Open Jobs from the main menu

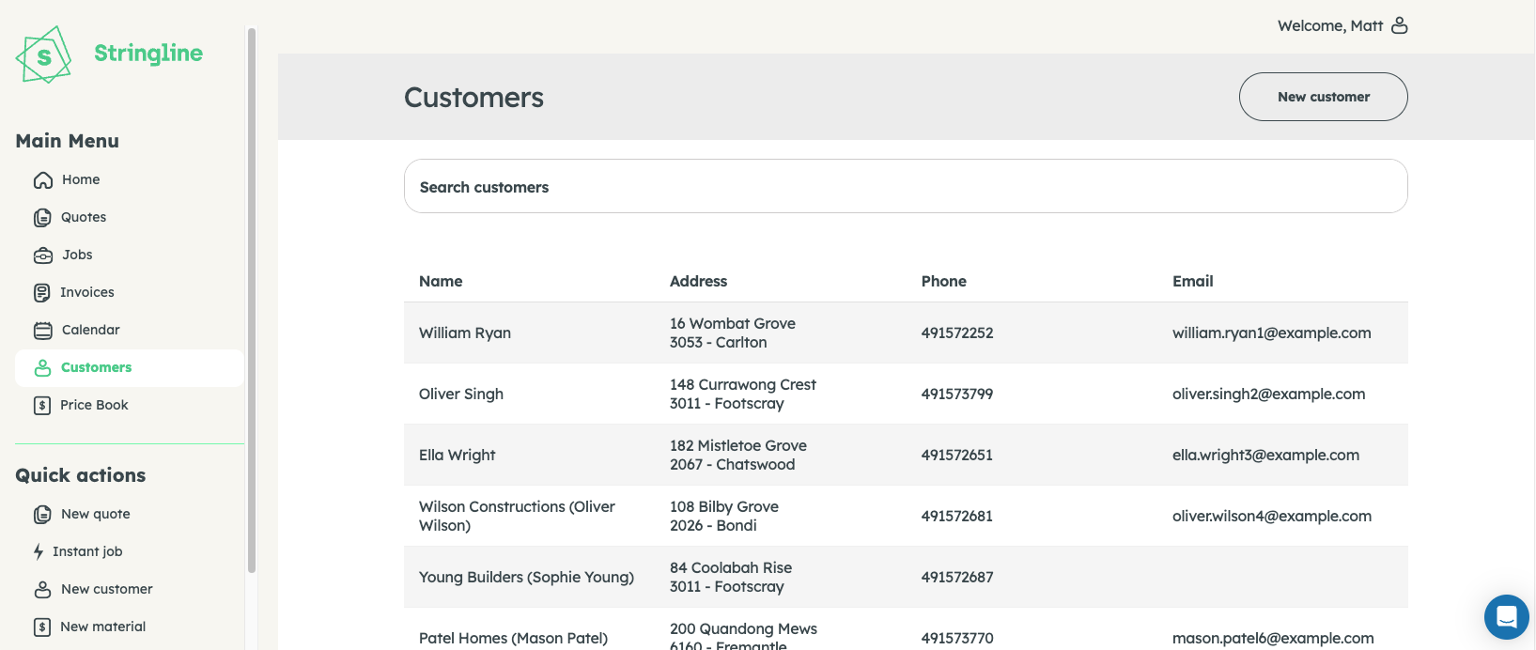130,255
